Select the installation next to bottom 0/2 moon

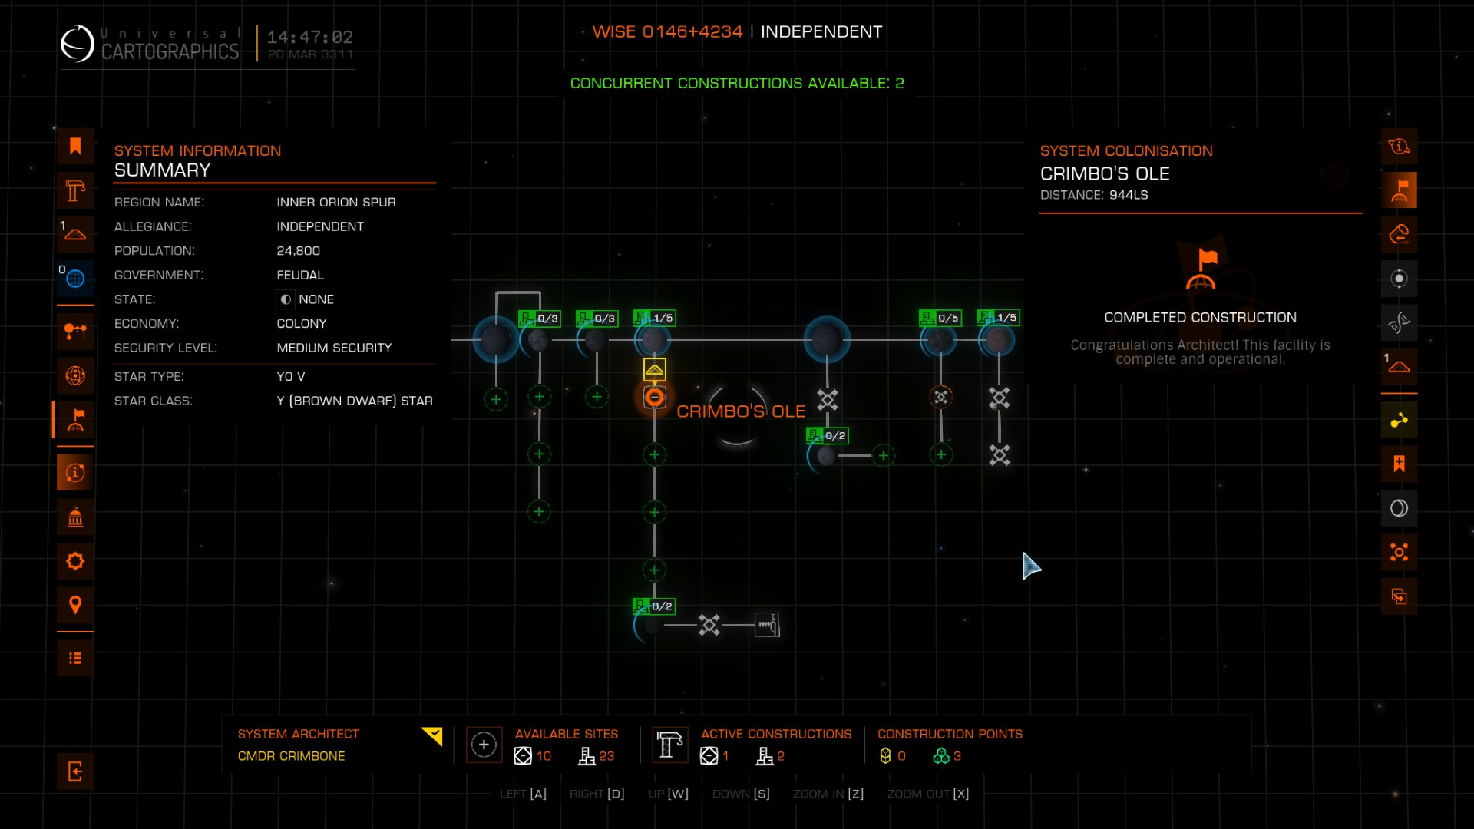click(709, 625)
